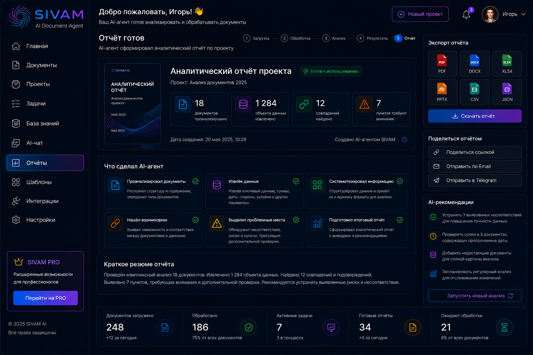This screenshot has width=533, height=355.
Task: Click the active tasks monitor icon
Action: coord(331,327)
